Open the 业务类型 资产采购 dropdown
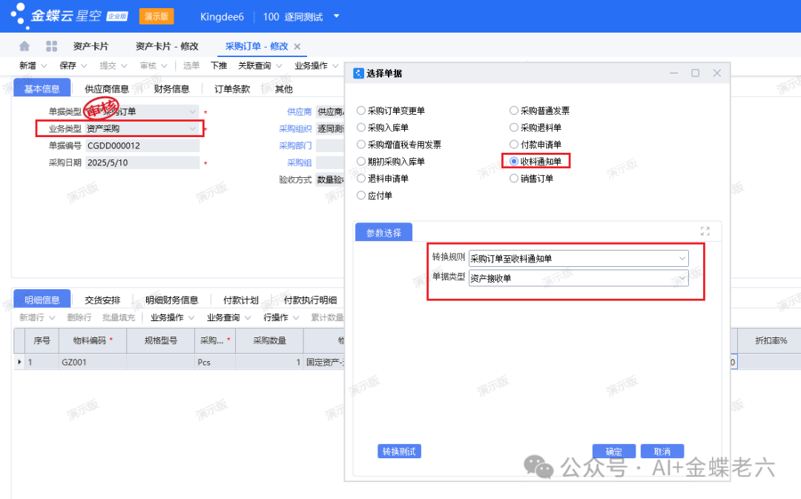Screen dimensions: 801x499 pos(193,129)
